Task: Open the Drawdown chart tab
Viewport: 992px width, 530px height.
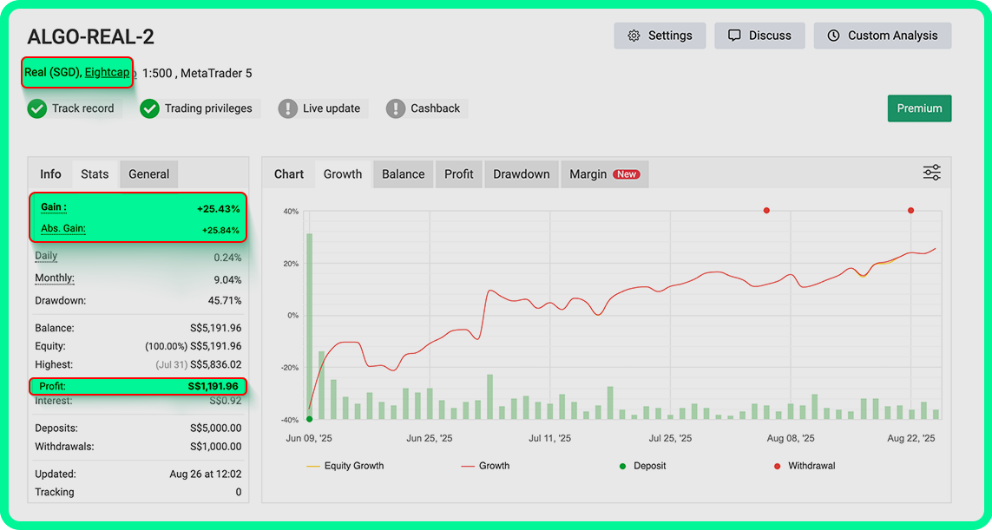Action: 521,173
